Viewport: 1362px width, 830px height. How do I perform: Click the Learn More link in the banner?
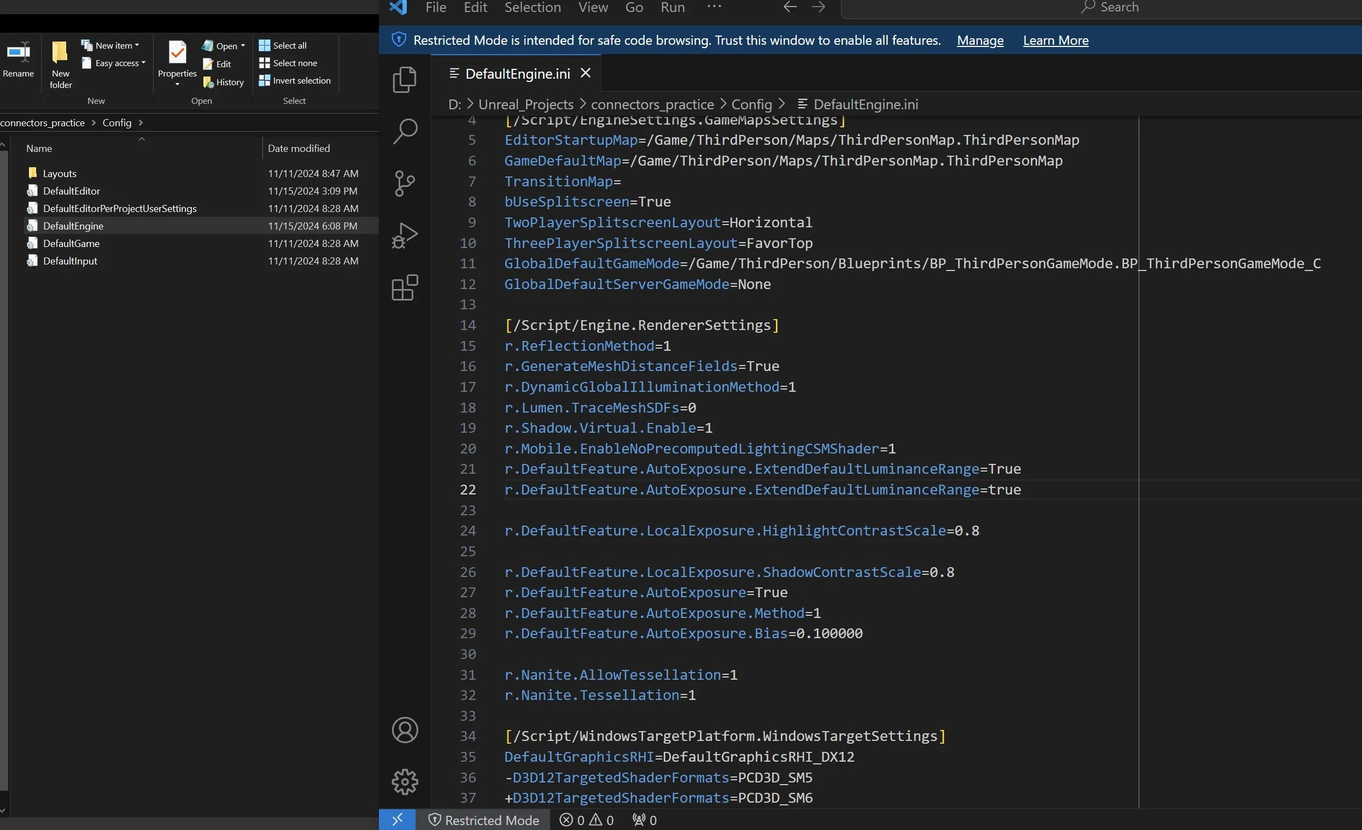click(1055, 40)
